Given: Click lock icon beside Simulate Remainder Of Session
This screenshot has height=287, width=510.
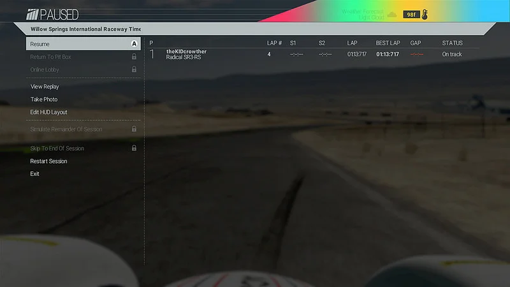Looking at the screenshot, I should pyautogui.click(x=134, y=129).
